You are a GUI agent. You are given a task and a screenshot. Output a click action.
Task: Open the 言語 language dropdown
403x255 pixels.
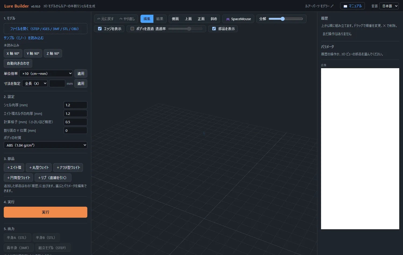pyautogui.click(x=389, y=6)
